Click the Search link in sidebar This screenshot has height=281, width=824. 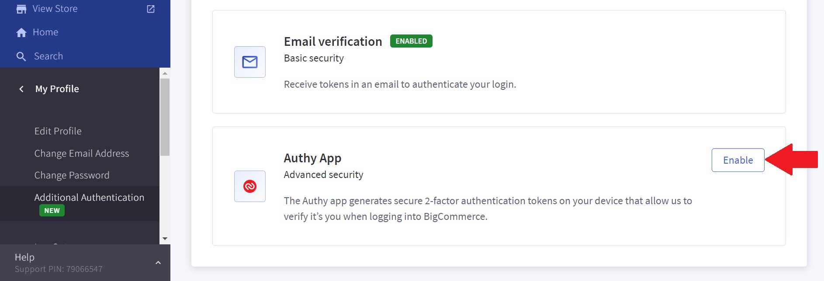coord(48,56)
